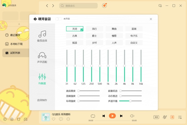The width and height of the screenshot is (187, 125).
Task: Select the 蓝调 equalizer preset
Action: tap(134, 29)
